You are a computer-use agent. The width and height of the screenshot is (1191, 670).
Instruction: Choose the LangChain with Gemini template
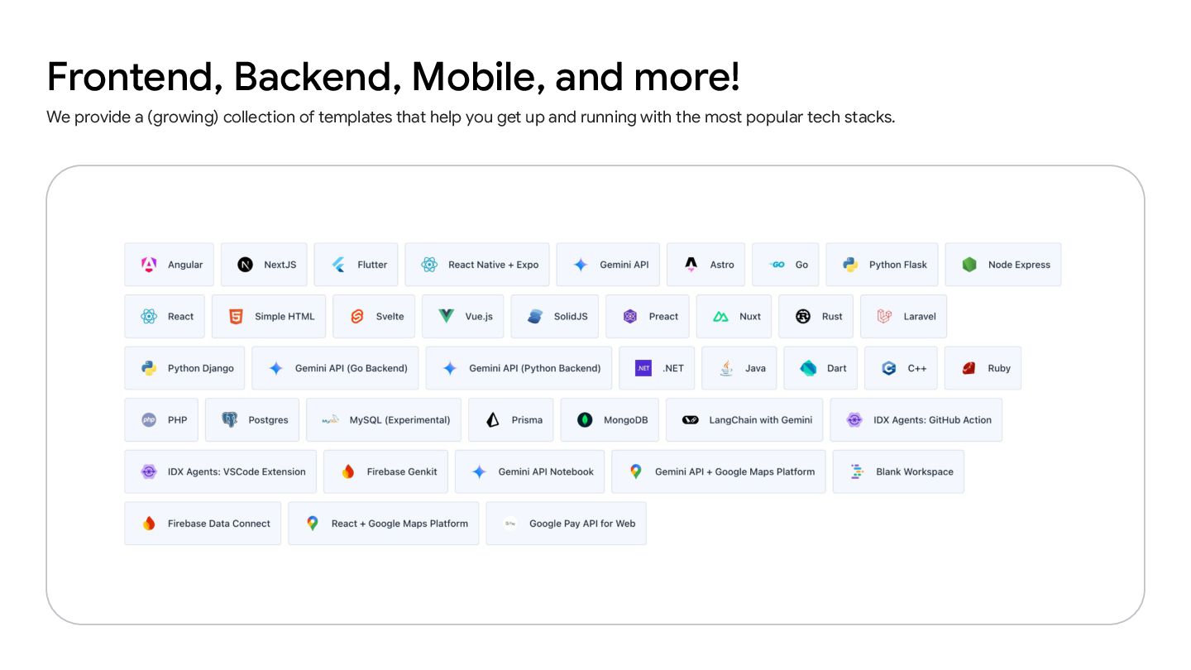coord(744,419)
